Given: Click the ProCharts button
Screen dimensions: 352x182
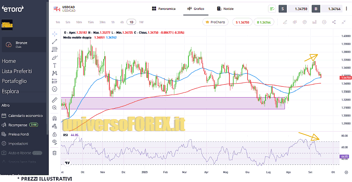Looking at the screenshot, I should [216, 22].
